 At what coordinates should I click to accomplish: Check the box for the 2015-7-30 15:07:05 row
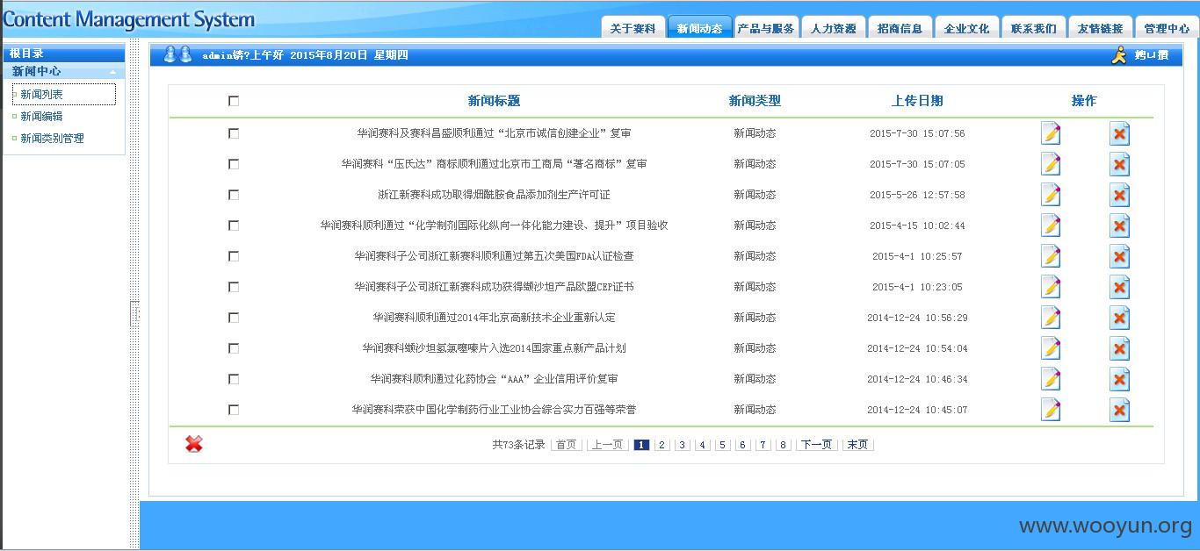click(234, 164)
